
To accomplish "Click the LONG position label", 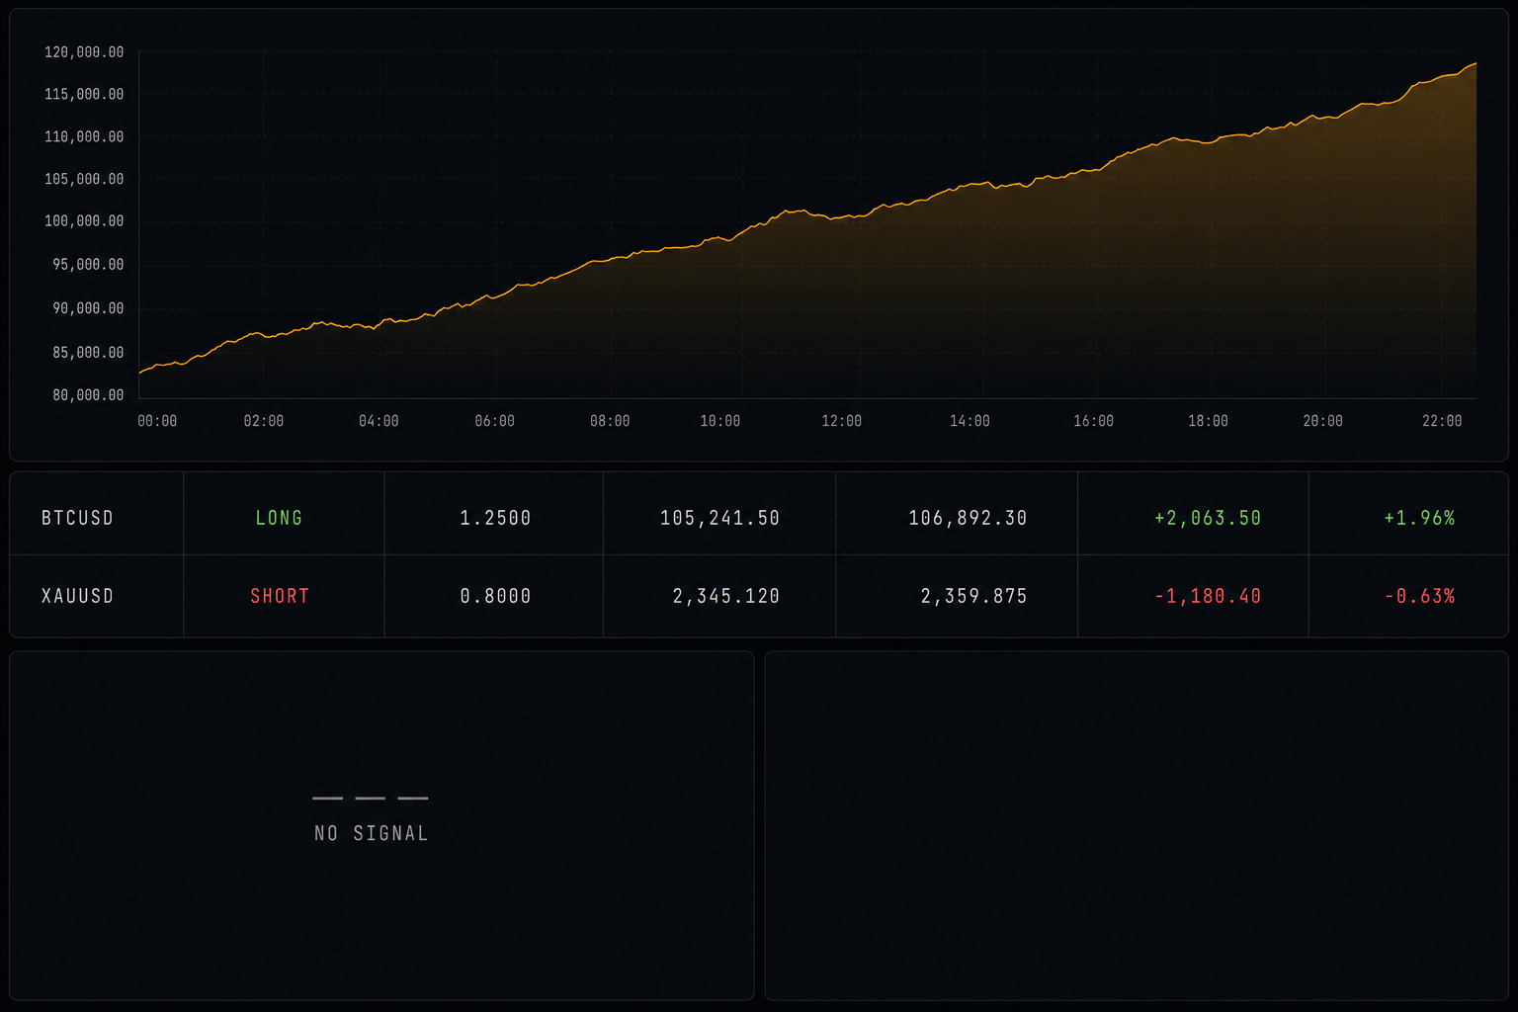I will point(279,518).
